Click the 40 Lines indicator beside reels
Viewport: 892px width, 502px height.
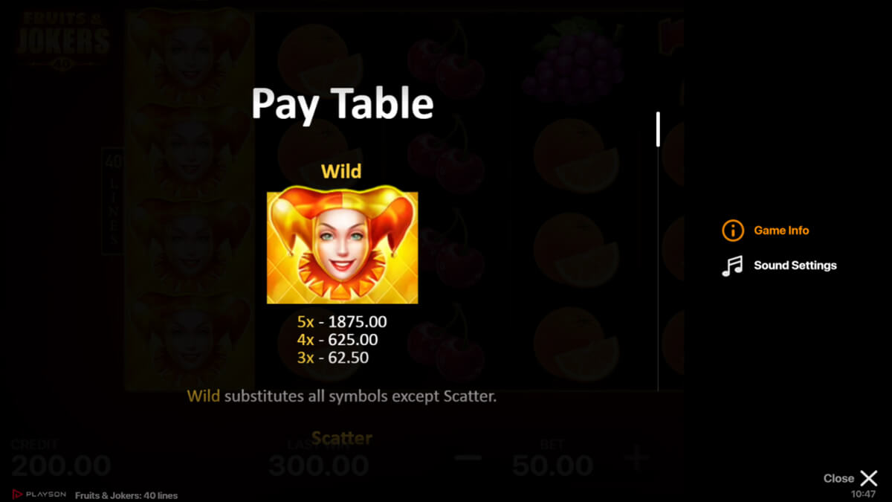click(113, 201)
